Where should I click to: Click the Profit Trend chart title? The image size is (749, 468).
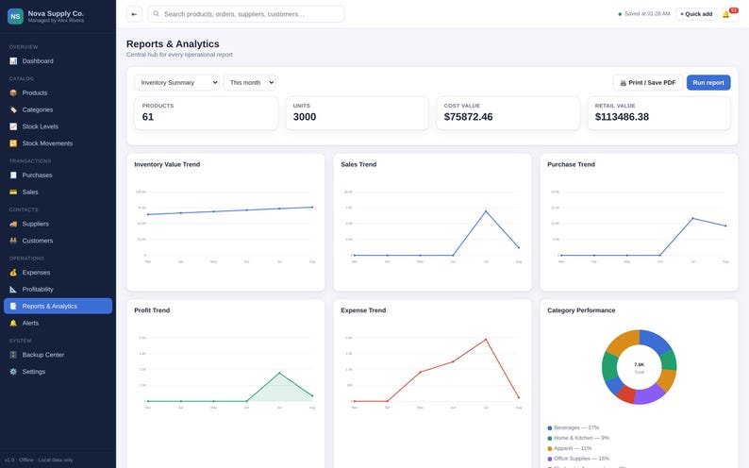pyautogui.click(x=152, y=310)
